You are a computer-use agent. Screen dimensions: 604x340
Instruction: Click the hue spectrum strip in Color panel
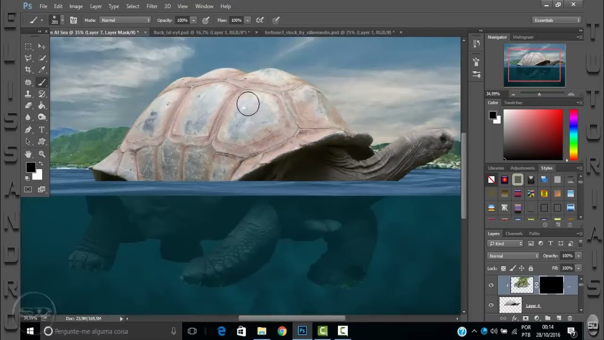coord(573,135)
